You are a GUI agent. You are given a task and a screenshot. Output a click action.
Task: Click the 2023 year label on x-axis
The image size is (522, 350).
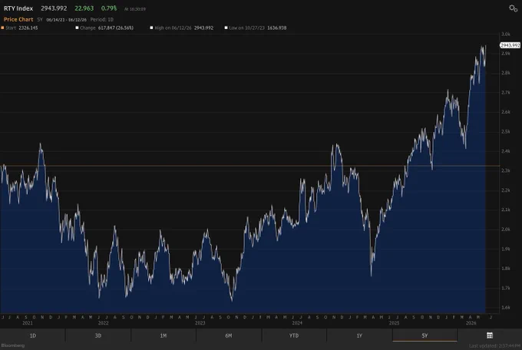tap(200, 323)
